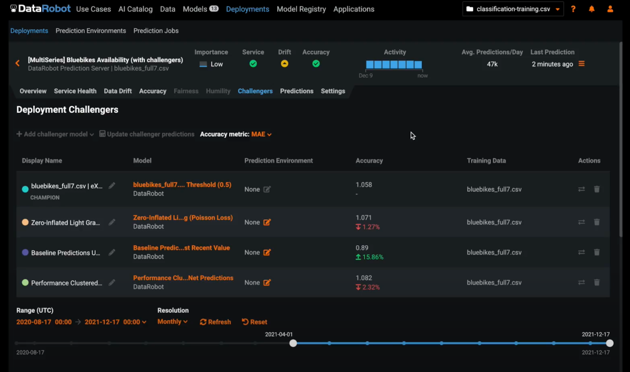
Task: Expand Add challenger model dropdown
Action: click(55, 134)
